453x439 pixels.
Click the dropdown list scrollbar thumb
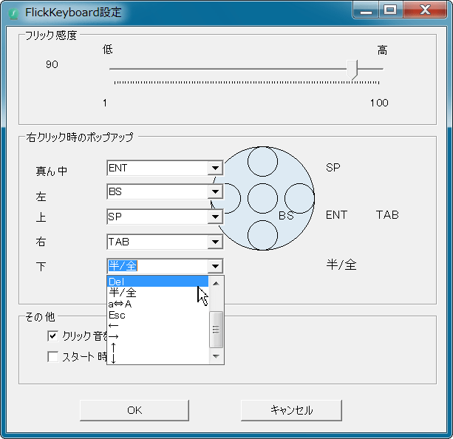pos(216,330)
